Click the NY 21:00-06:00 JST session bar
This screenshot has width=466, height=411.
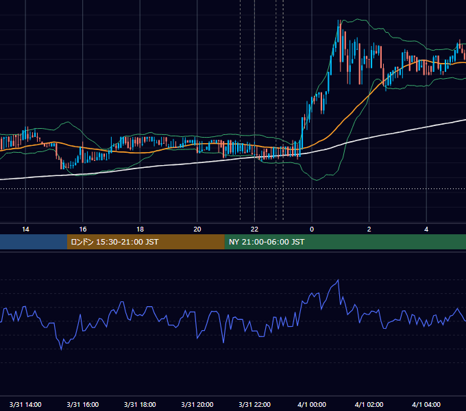click(345, 242)
